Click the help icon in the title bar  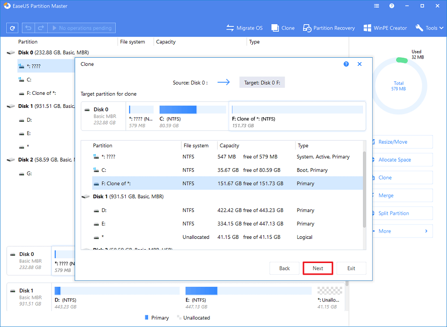(392, 6)
